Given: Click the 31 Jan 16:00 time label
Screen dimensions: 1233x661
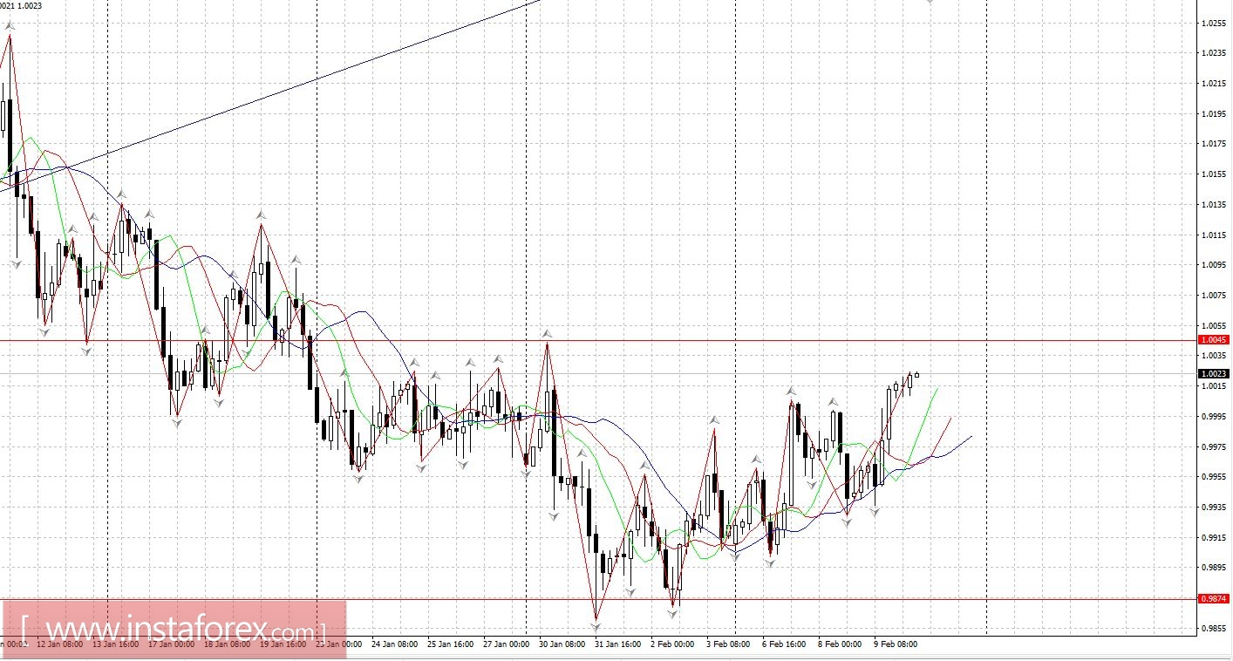Looking at the screenshot, I should point(618,644).
